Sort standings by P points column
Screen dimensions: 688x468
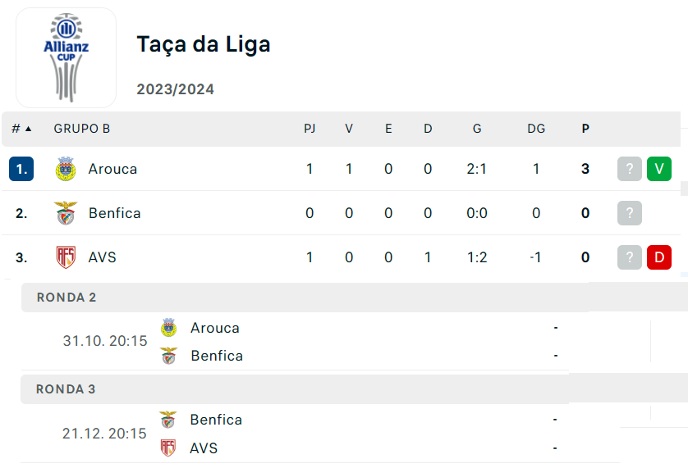[x=585, y=129]
